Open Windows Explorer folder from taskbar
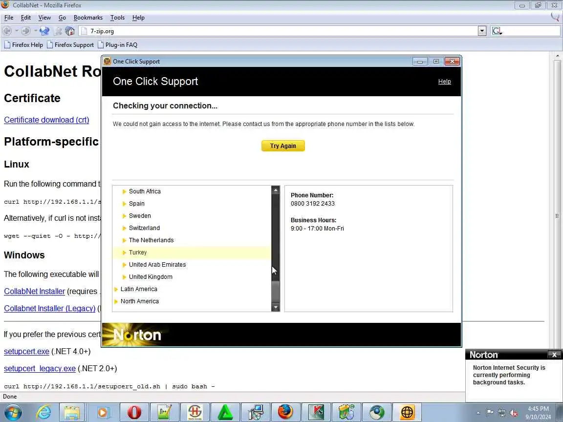This screenshot has height=422, width=563. [72, 412]
